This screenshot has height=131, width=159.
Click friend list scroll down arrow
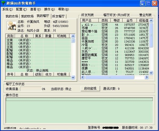click(x=151, y=73)
